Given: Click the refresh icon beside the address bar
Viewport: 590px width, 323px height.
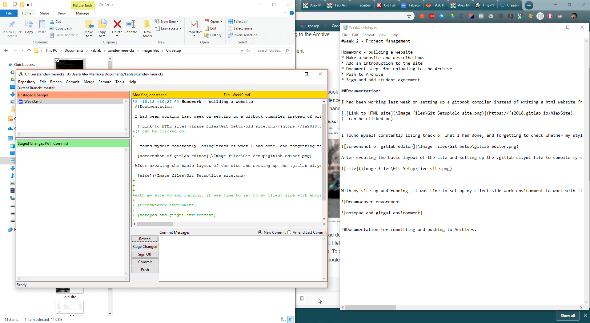Looking at the screenshot, I should tap(248, 50).
